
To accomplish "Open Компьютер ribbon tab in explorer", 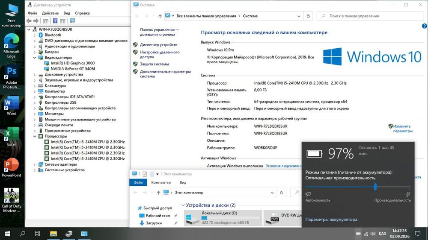I will pyautogui.click(x=161, y=182).
